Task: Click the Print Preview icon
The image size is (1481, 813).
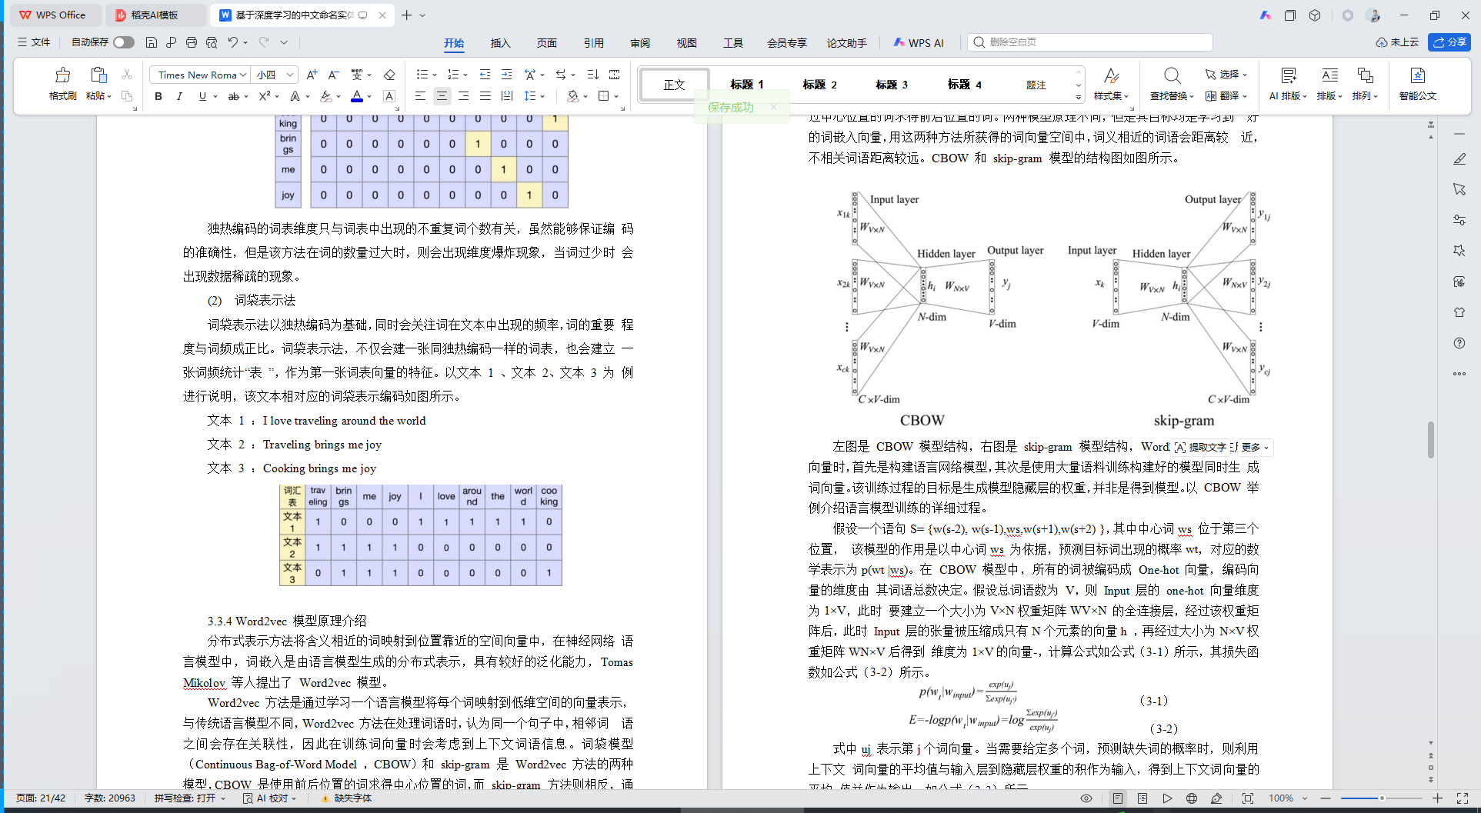Action: (212, 42)
